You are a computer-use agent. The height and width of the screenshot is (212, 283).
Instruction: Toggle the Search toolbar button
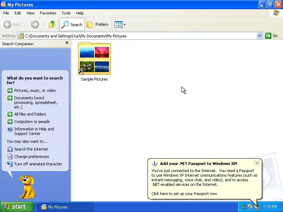(x=72, y=24)
